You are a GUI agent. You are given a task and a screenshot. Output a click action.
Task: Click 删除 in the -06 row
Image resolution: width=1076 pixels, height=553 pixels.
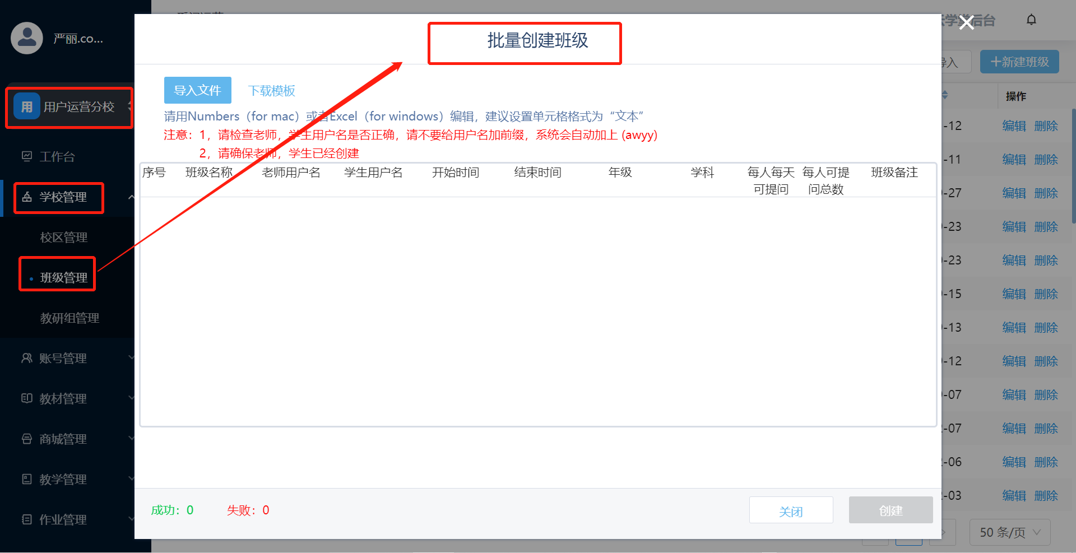pos(1046,462)
